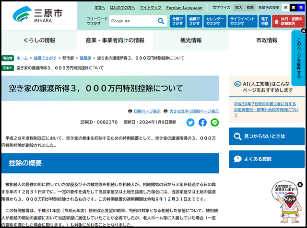Open 大きな文字で印刷ページ表示 link
The width and height of the screenshot is (307, 228).
pos(194,111)
